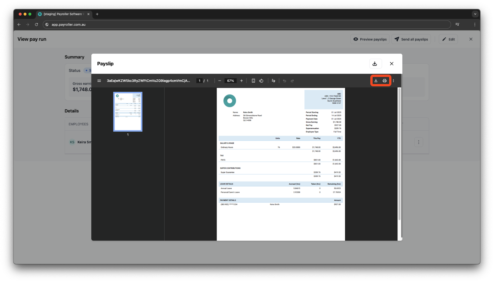Viewport: 494px width, 282px height.
Task: Open PDF viewer more actions menu
Action: click(393, 81)
